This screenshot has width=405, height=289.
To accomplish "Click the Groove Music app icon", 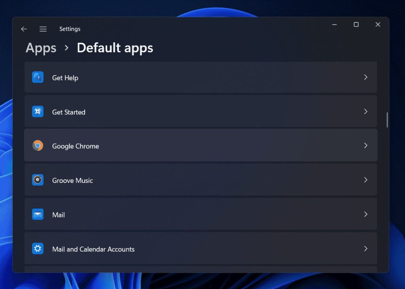I will pos(38,180).
